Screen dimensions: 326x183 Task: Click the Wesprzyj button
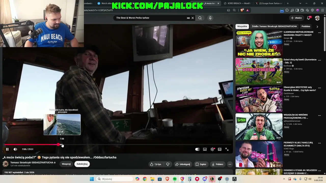coord(66,164)
